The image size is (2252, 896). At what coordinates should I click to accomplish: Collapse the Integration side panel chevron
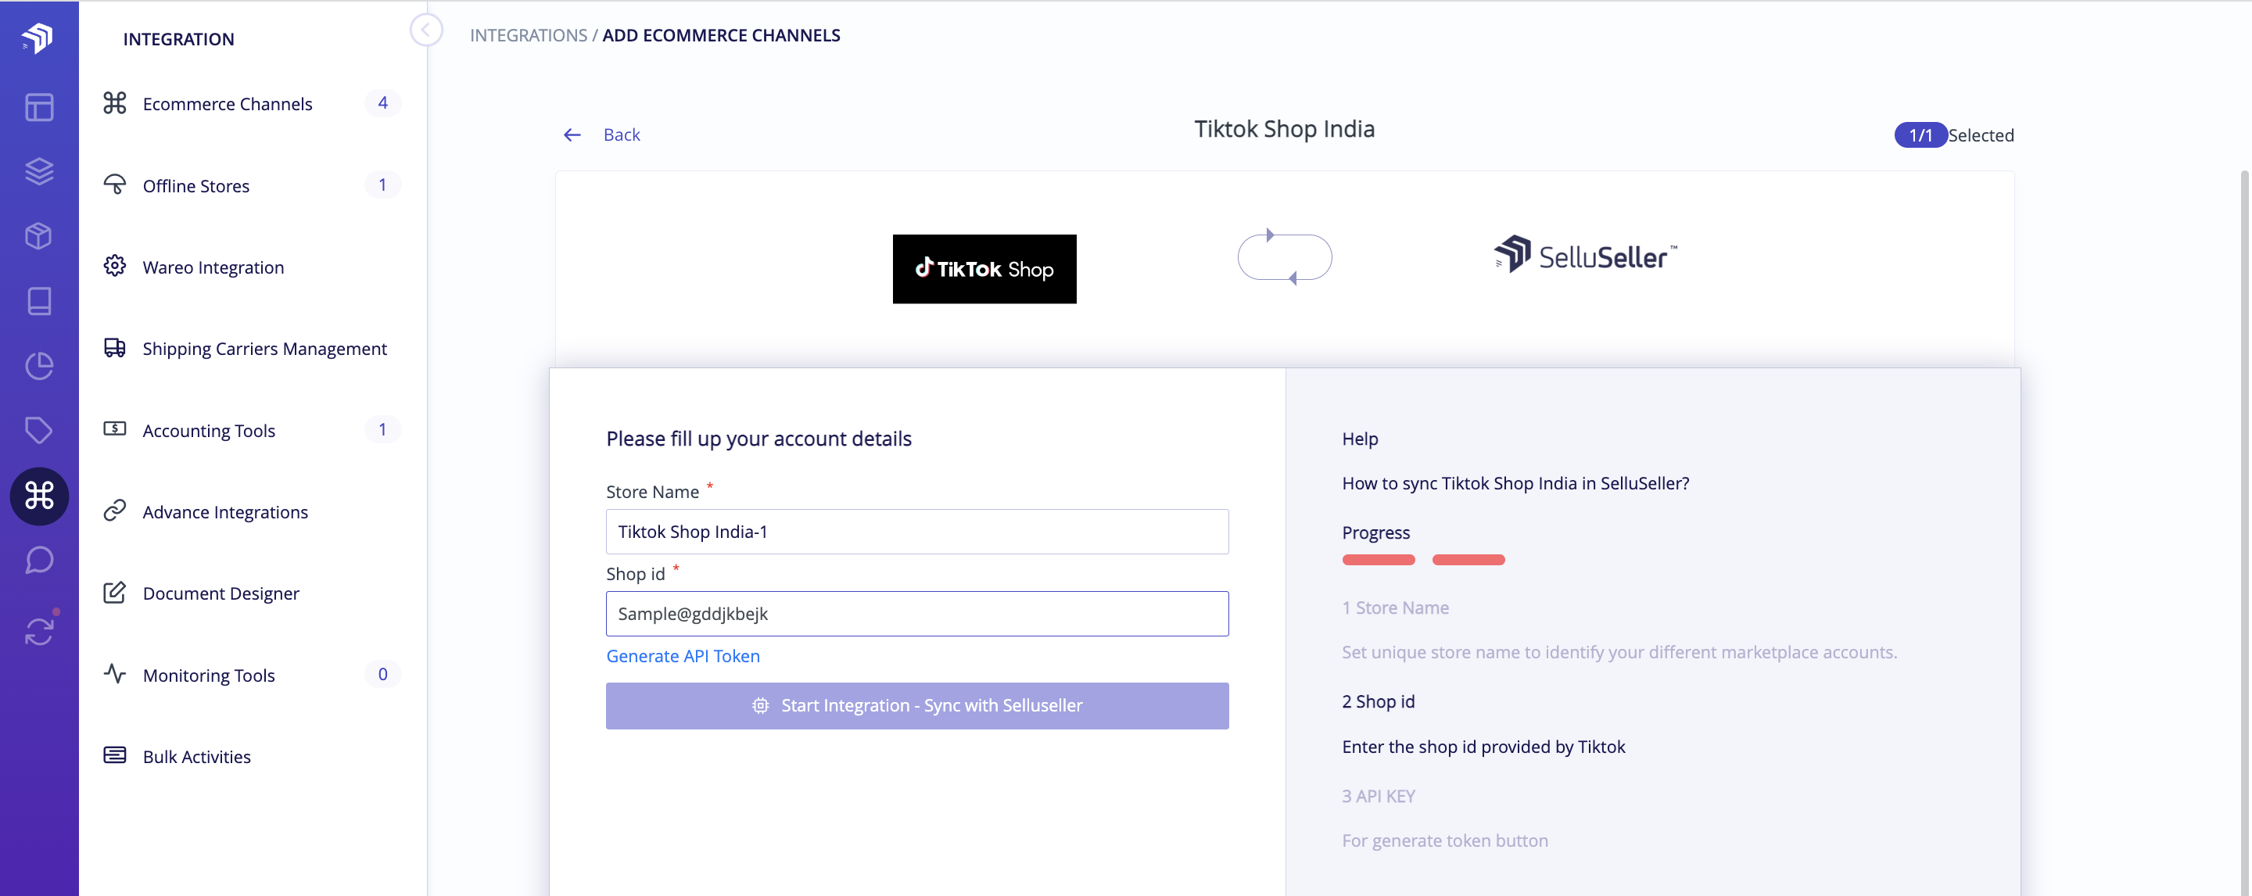(425, 30)
